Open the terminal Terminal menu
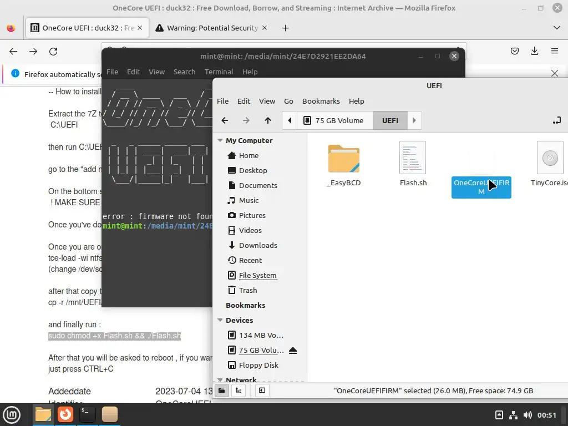Screen dimensions: 568x426 point(219,72)
